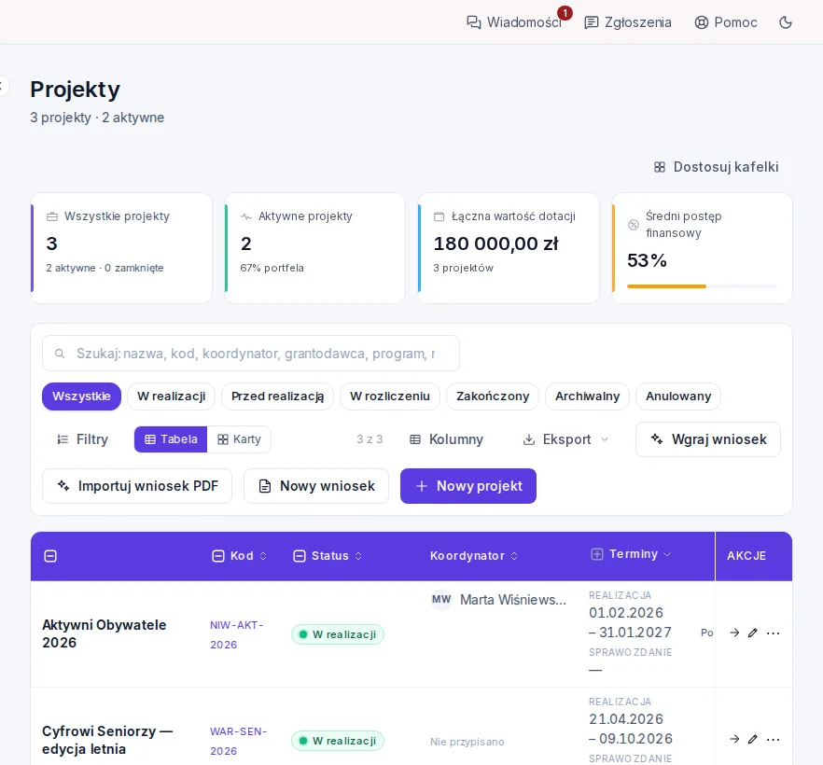Open Zgłoszenia in top bar
This screenshot has width=823, height=765.
point(628,22)
